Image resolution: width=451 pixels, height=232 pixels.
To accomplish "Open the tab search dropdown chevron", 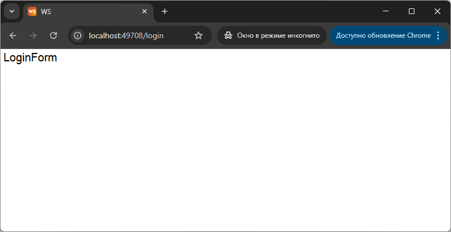I will pyautogui.click(x=11, y=12).
